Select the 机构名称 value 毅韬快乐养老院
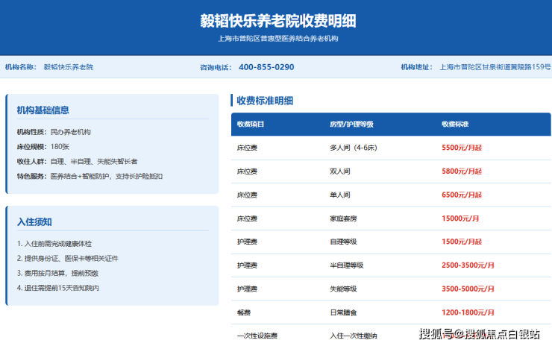Image resolution: width=552 pixels, height=346 pixels. coord(69,67)
